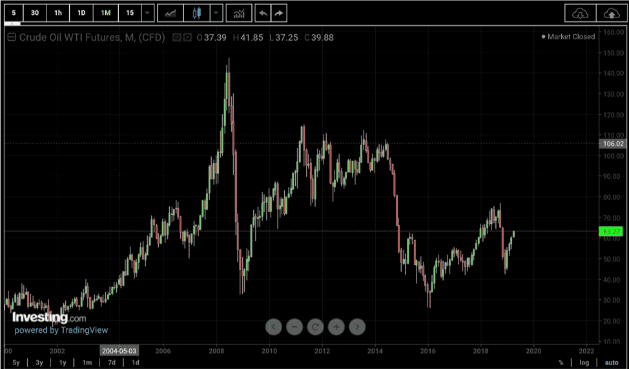Click the redo arrow icon
Screen dimensions: 629x369
[x=279, y=13]
